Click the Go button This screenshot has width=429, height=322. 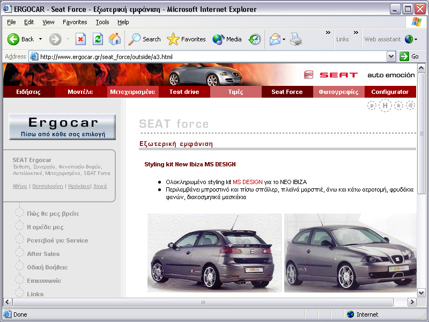tap(409, 57)
